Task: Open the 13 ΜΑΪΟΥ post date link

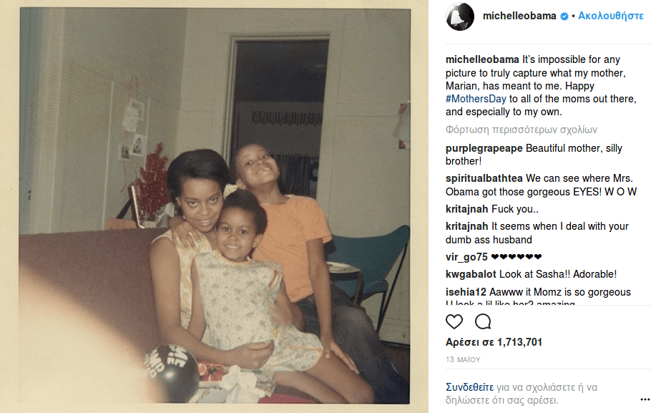Action: click(463, 359)
